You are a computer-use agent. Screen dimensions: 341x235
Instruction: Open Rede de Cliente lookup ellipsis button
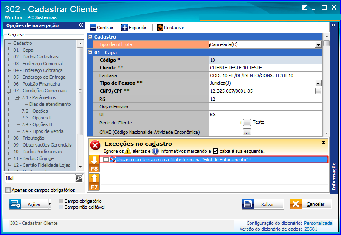coord(247,123)
